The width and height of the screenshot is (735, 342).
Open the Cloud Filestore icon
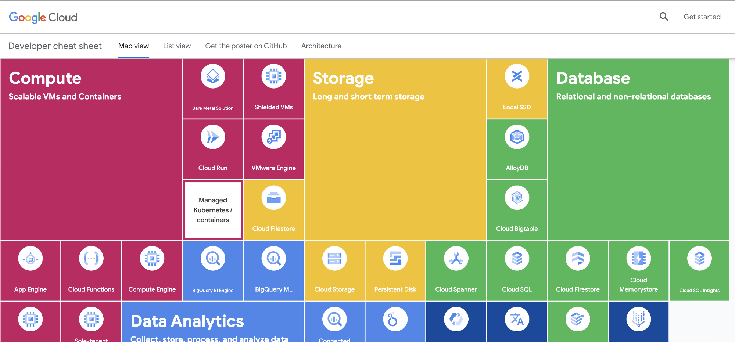coord(274,198)
